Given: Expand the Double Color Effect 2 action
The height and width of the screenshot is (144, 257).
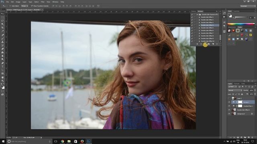Looking at the screenshot, I should click(200, 20).
